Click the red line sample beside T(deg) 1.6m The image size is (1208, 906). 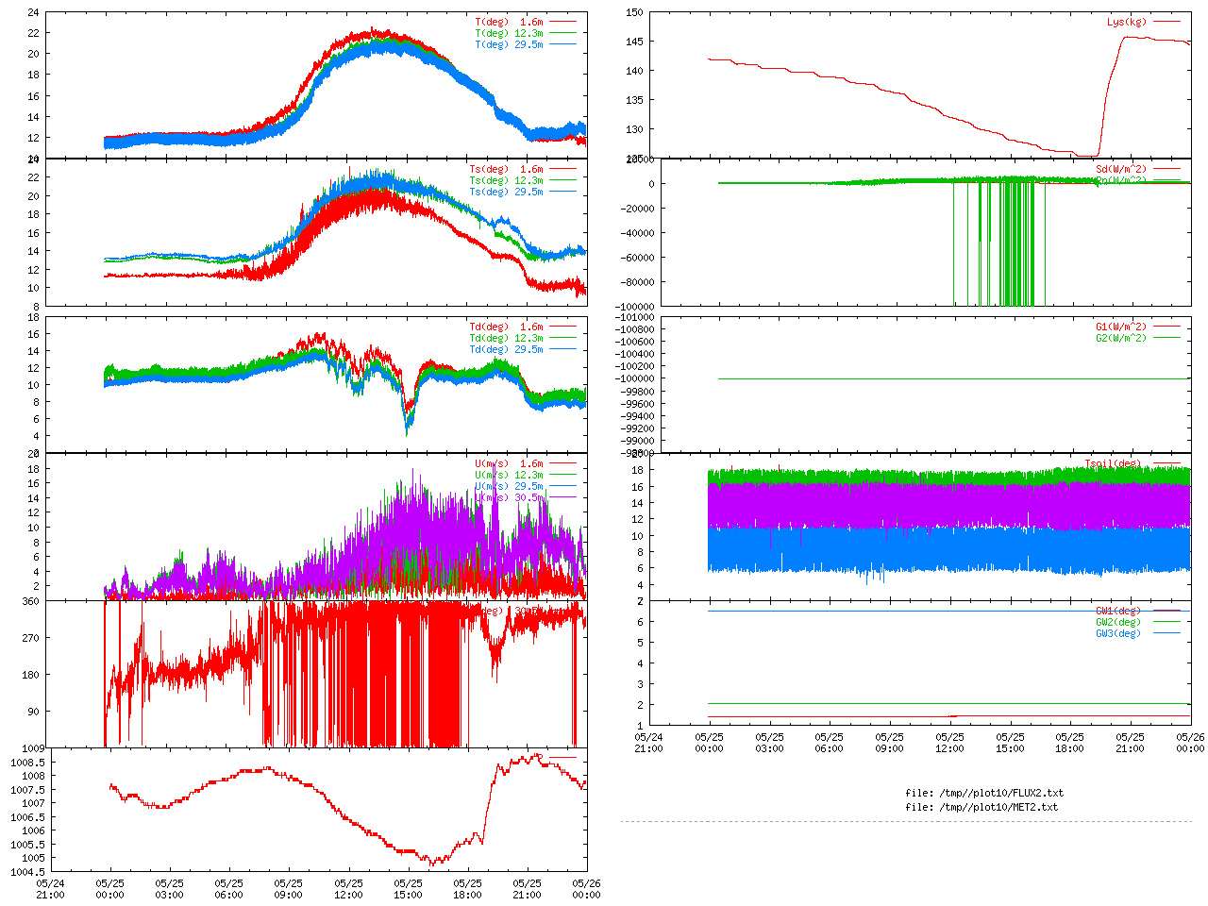(563, 22)
